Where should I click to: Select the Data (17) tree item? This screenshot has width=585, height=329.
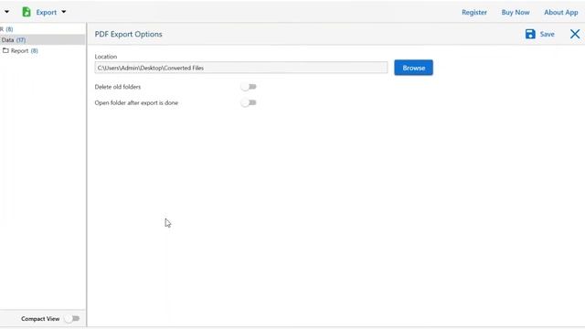point(42,40)
